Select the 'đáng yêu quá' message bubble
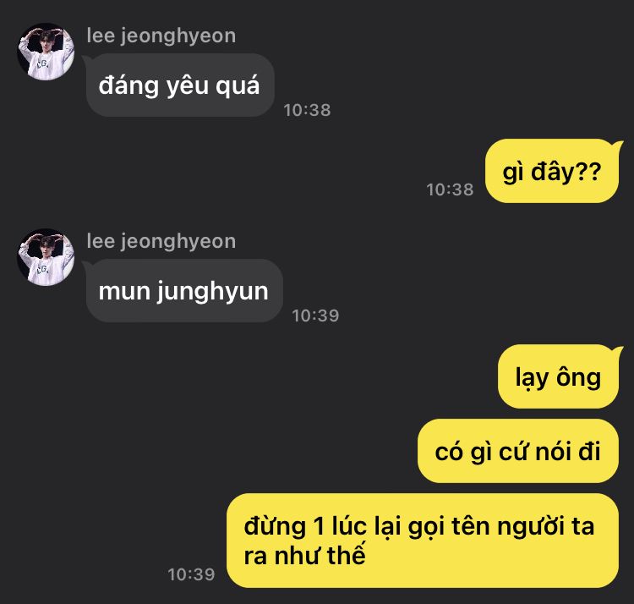This screenshot has width=634, height=604. tap(179, 85)
